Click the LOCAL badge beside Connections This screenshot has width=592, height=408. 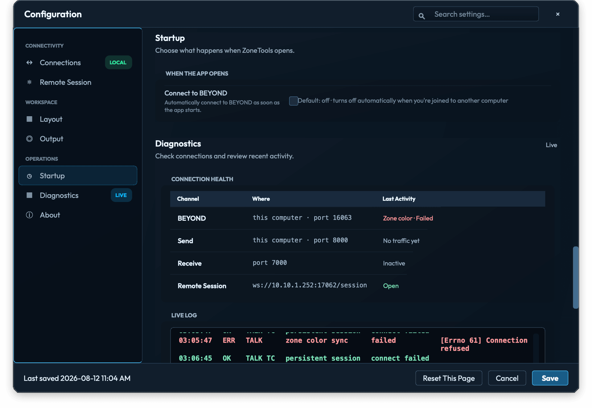pos(118,62)
